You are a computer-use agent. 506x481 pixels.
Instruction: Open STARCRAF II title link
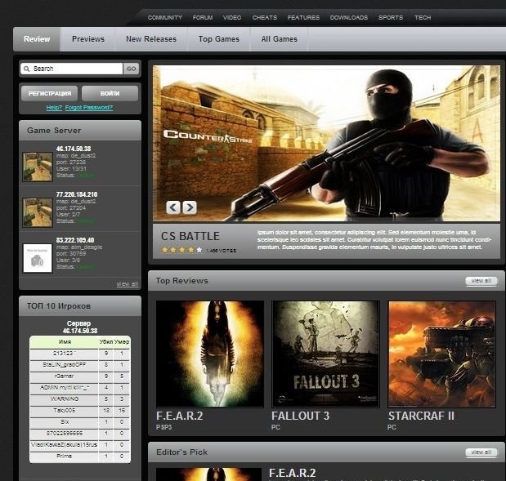(421, 416)
